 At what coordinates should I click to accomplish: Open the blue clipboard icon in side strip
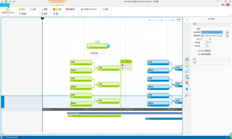tap(187, 89)
